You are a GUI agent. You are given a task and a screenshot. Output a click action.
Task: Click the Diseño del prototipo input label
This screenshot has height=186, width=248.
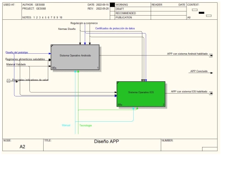[17, 52]
